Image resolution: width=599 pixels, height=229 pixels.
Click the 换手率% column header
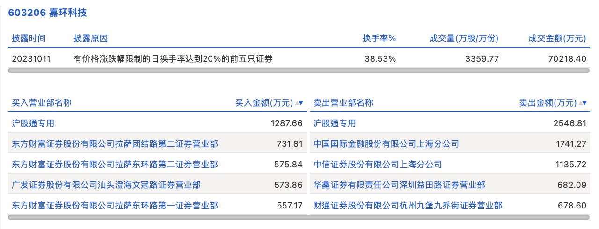coord(379,38)
